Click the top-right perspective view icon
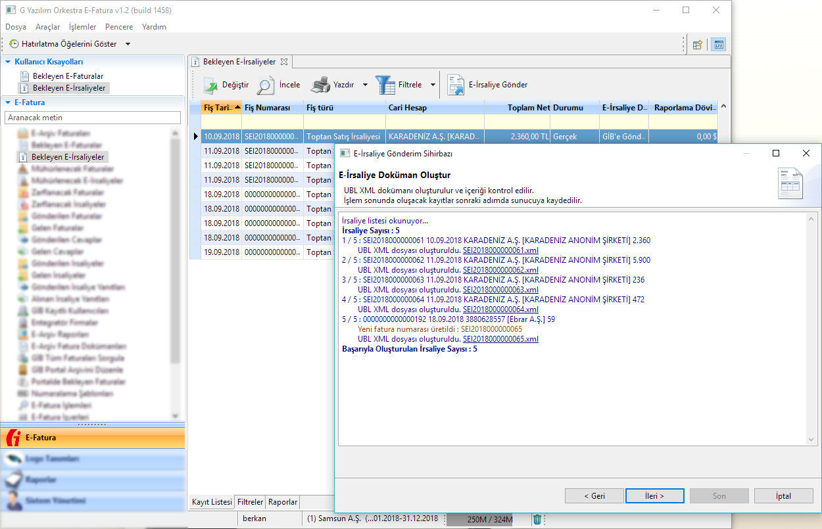The height and width of the screenshot is (529, 822). click(x=719, y=45)
